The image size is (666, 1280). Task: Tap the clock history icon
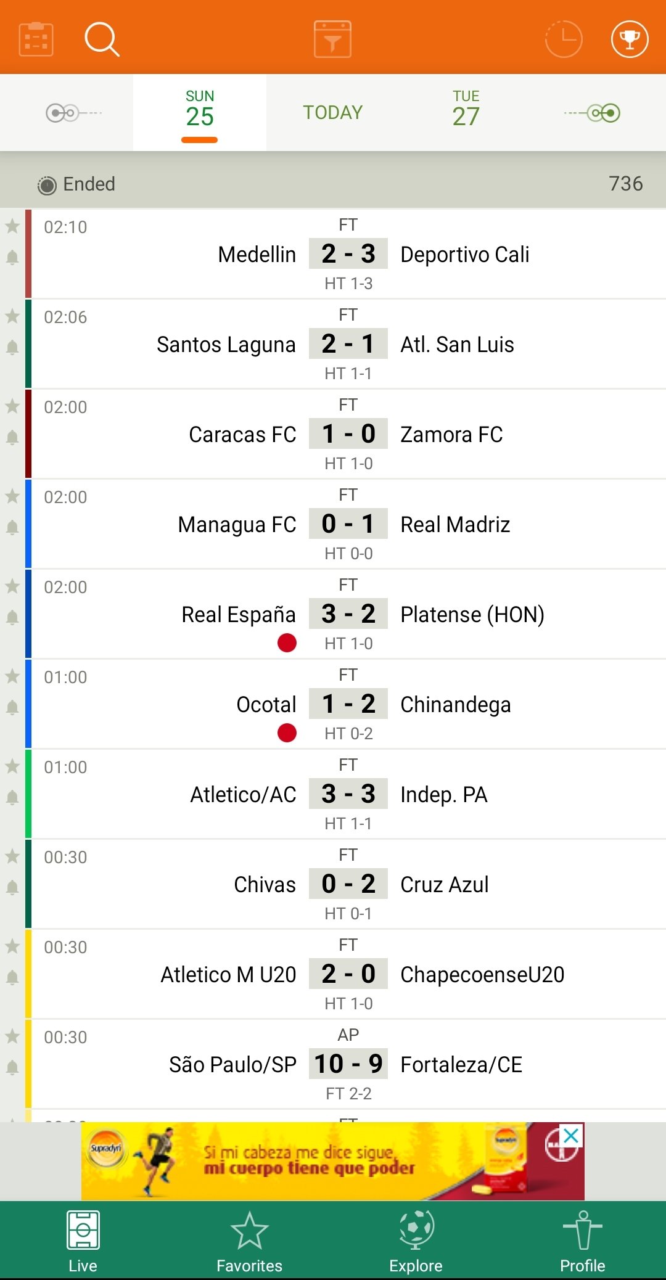click(x=564, y=39)
